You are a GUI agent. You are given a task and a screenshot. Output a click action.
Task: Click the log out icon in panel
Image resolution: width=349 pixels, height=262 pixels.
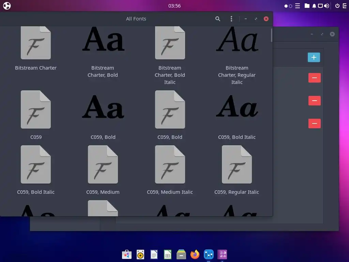(345, 6)
